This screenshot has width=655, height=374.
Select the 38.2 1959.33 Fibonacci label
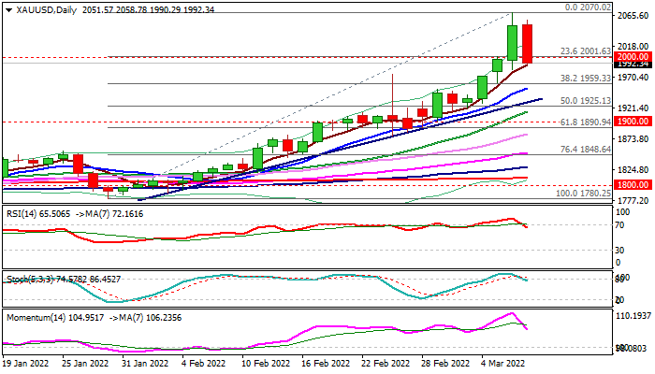pos(586,78)
